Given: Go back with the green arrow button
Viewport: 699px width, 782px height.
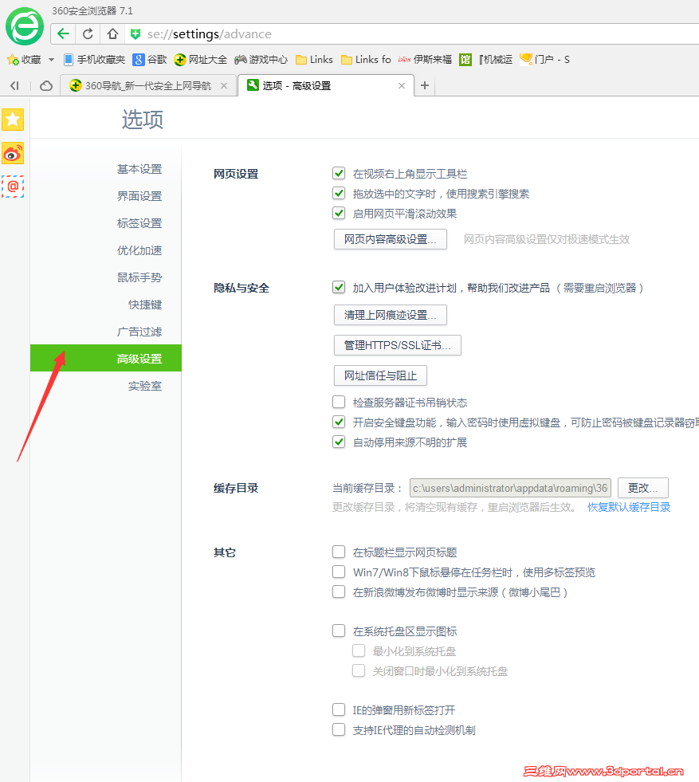Looking at the screenshot, I should click(63, 34).
